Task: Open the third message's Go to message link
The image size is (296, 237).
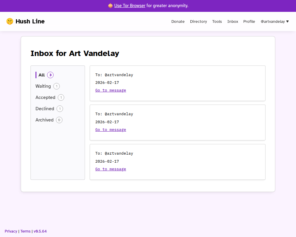Action: click(x=111, y=169)
